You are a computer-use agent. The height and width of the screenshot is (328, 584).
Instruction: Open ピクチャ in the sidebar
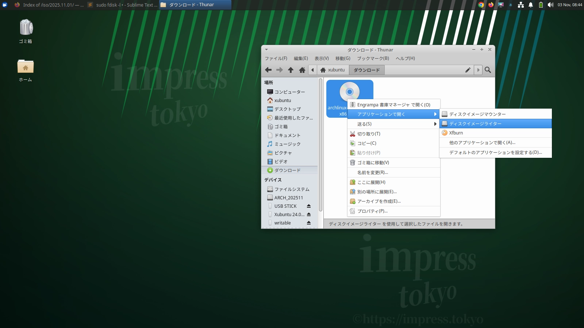coord(290,153)
